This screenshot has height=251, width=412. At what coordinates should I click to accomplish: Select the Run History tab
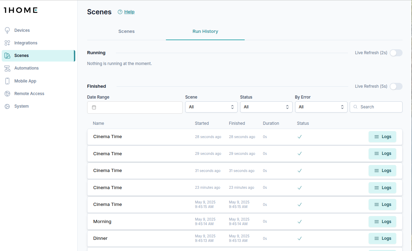pos(205,31)
